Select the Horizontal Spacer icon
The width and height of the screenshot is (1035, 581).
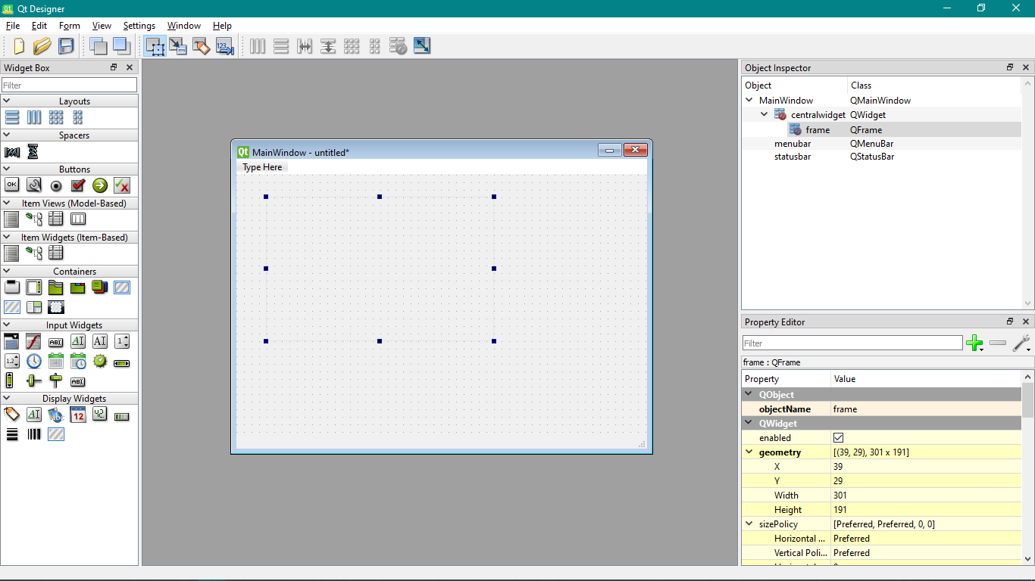[11, 151]
